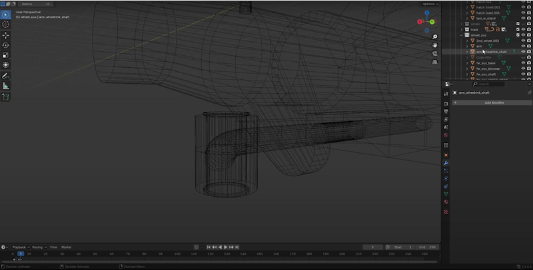Open the Playback menu in timeline
The width and height of the screenshot is (533, 270).
(x=19, y=247)
